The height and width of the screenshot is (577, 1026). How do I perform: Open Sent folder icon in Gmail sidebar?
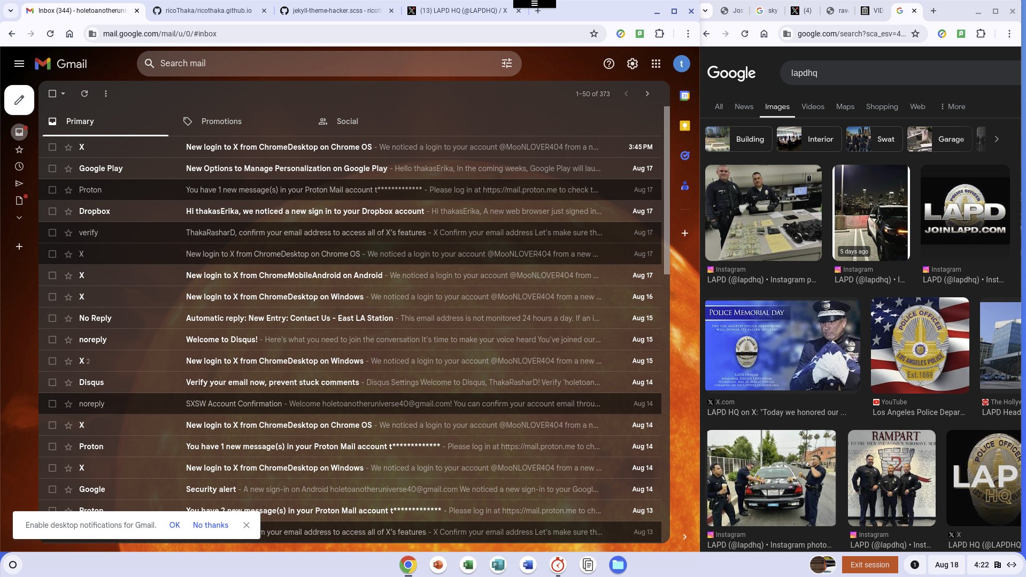(x=19, y=183)
